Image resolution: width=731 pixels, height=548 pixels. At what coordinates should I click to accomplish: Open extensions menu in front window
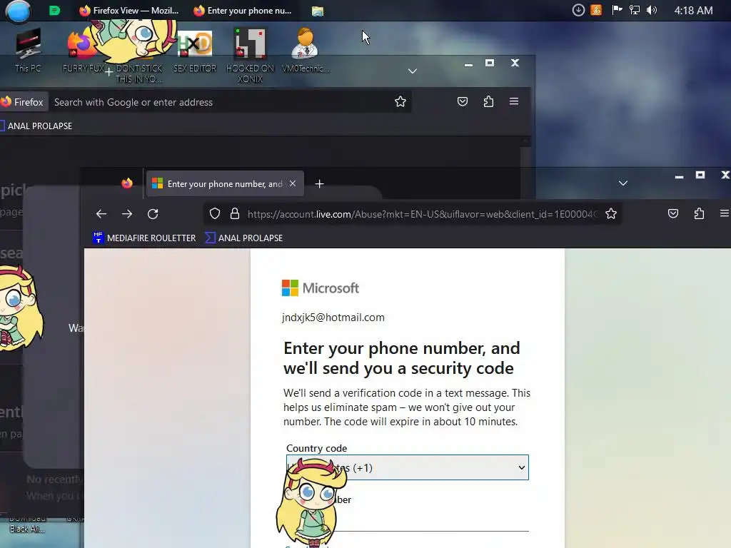(x=699, y=213)
